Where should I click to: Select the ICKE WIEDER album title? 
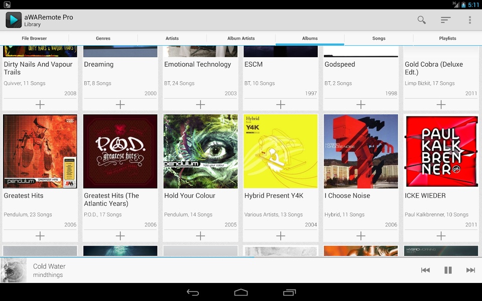point(425,196)
